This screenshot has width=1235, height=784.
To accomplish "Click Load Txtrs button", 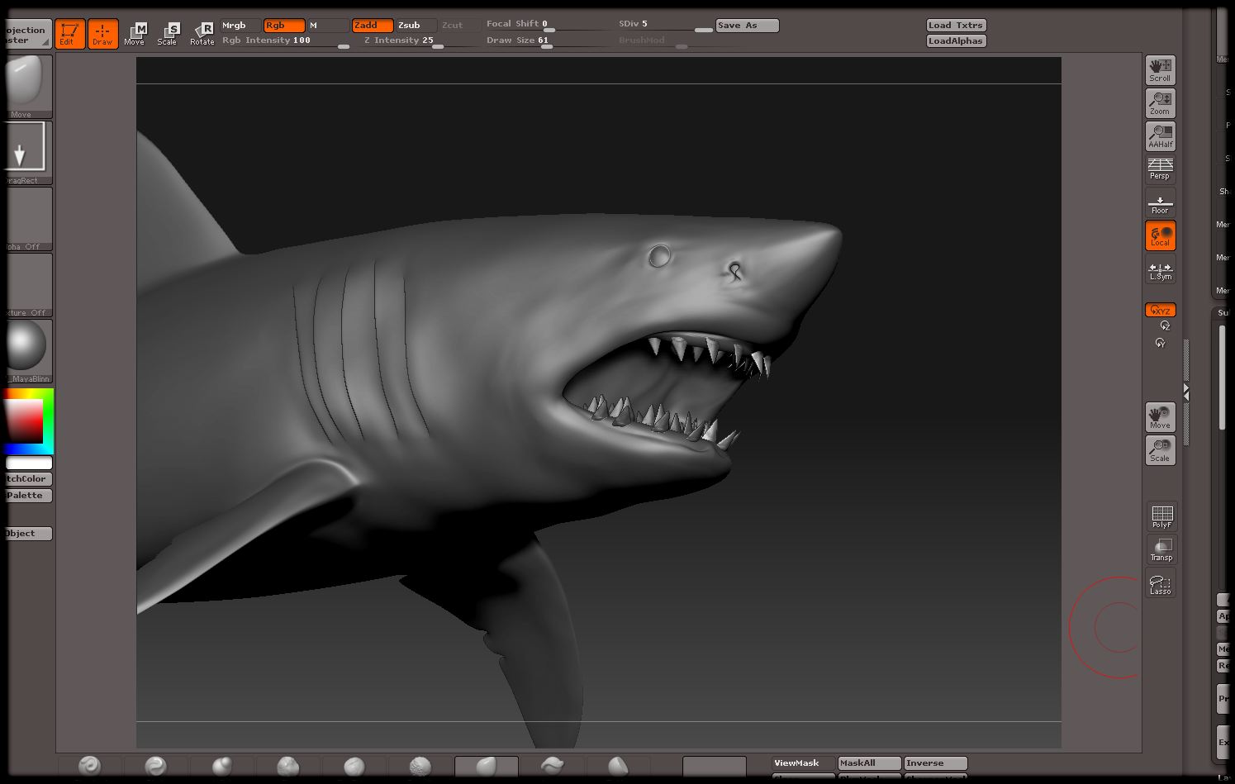I will (x=956, y=26).
